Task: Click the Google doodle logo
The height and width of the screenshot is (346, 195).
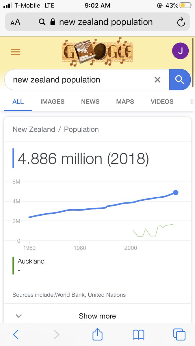Action: [x=97, y=51]
